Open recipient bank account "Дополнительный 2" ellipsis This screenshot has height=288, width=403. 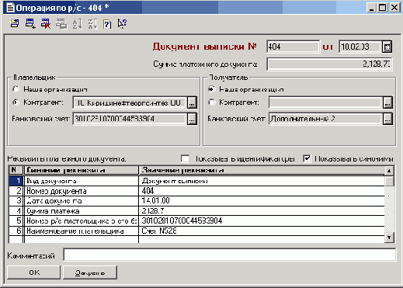387,119
